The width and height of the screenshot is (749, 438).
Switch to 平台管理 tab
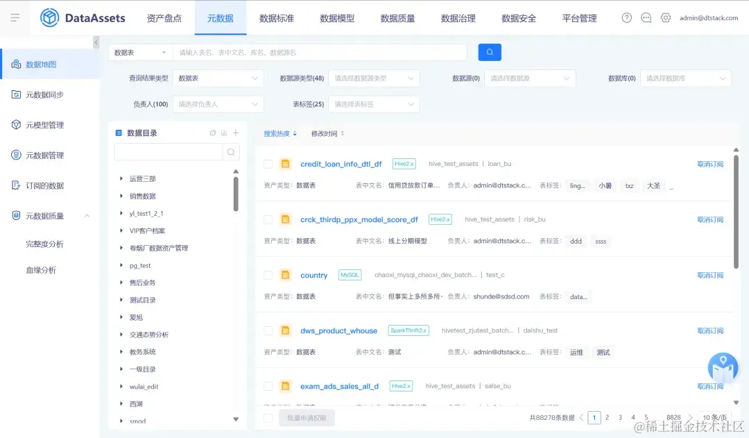point(579,18)
